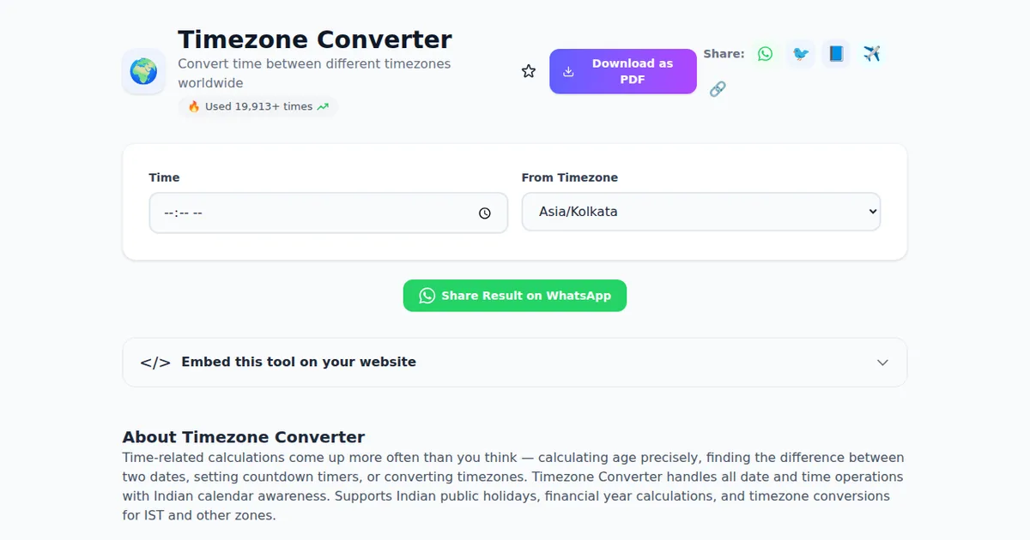Click the timezone selector's dropdown arrow
1030x540 pixels.
pos(869,211)
